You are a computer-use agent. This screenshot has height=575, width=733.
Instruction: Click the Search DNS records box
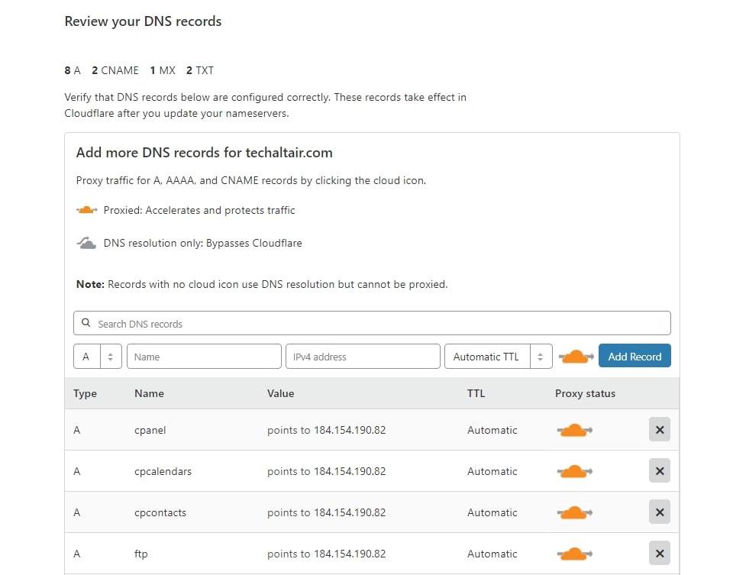pyautogui.click(x=372, y=323)
